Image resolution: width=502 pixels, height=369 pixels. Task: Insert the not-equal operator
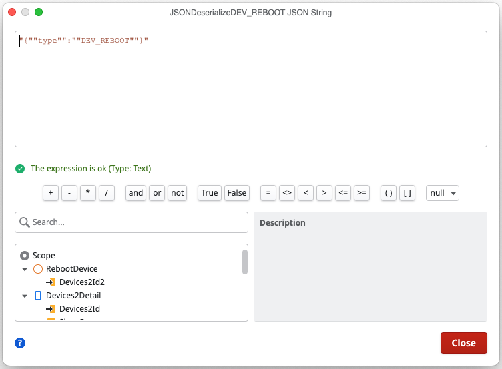(286, 193)
